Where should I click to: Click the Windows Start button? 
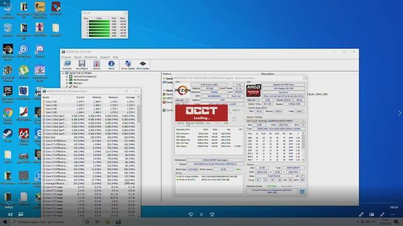click(5, 222)
